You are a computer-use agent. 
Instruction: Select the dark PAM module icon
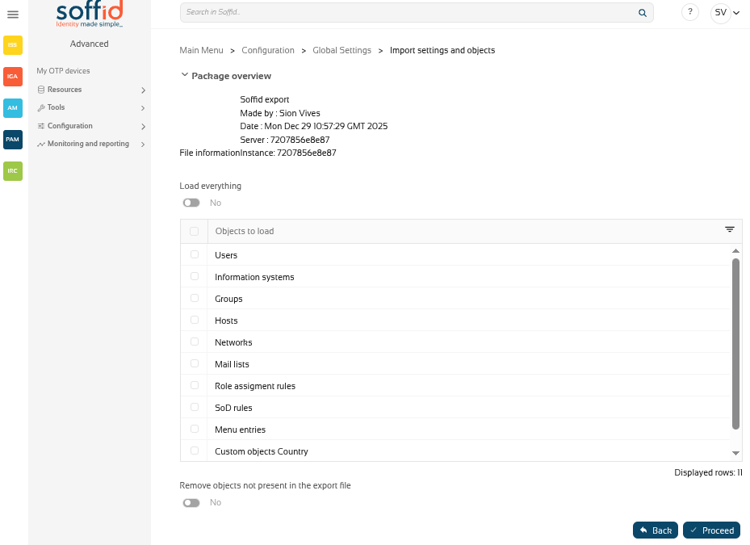click(x=13, y=139)
